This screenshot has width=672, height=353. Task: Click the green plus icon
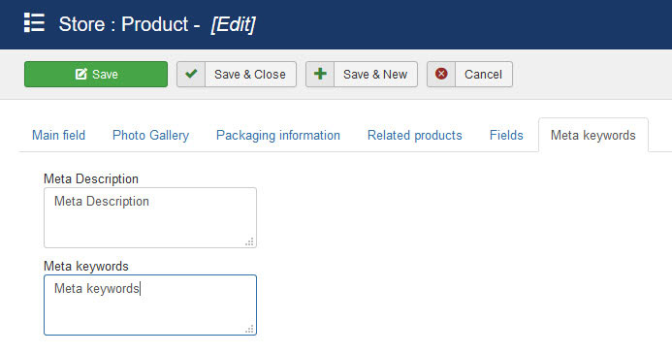tap(320, 74)
